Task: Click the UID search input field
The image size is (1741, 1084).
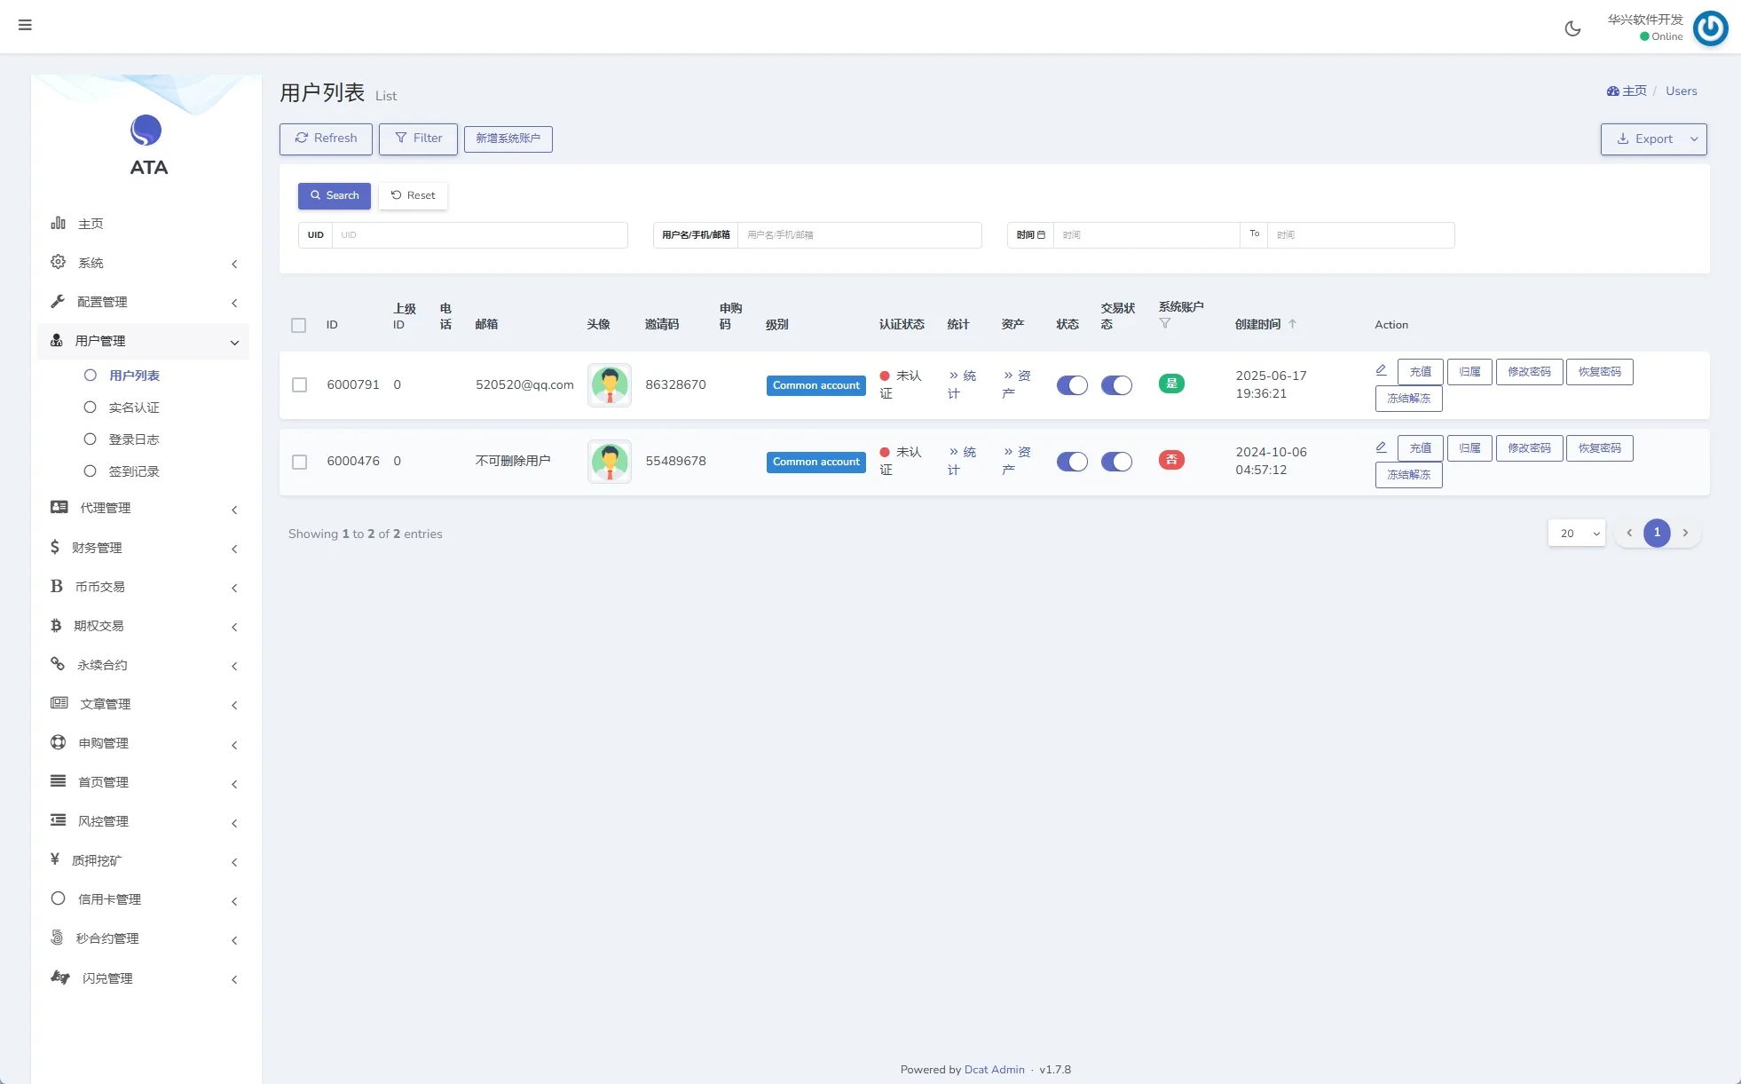Action: (479, 235)
